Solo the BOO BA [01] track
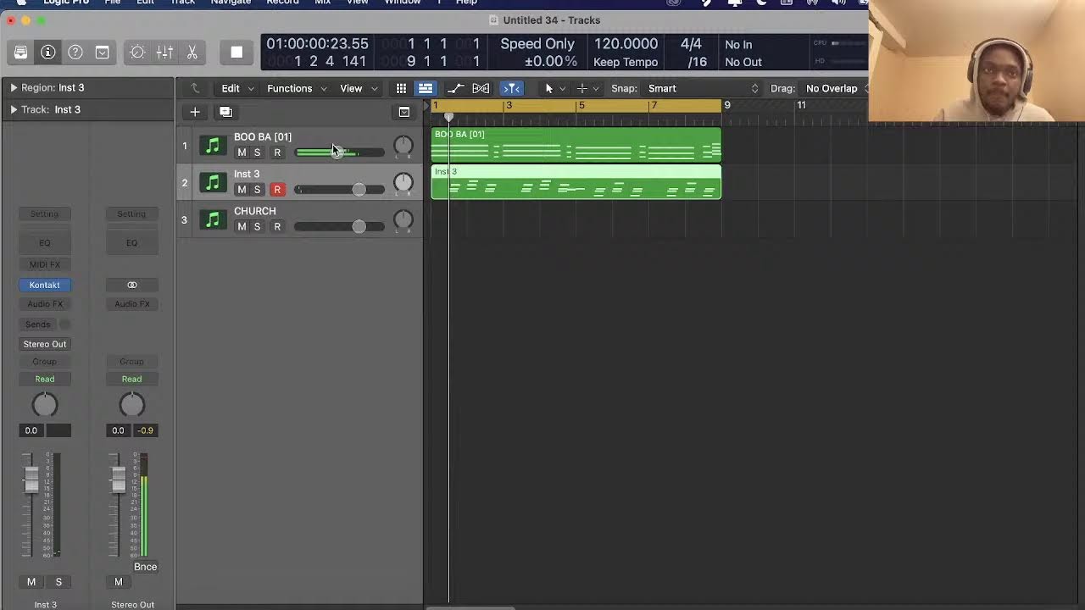This screenshot has height=610, width=1085. pos(258,152)
